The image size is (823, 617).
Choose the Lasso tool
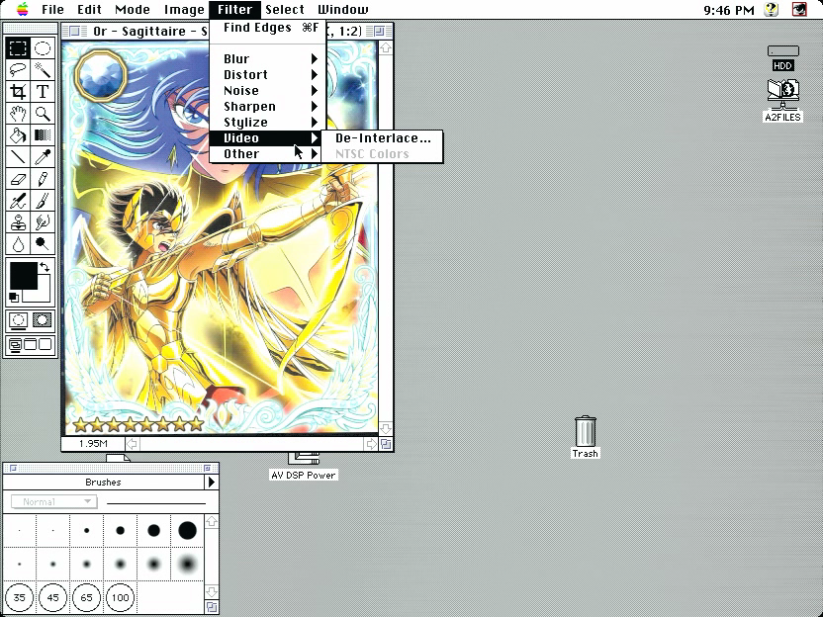[x=18, y=70]
